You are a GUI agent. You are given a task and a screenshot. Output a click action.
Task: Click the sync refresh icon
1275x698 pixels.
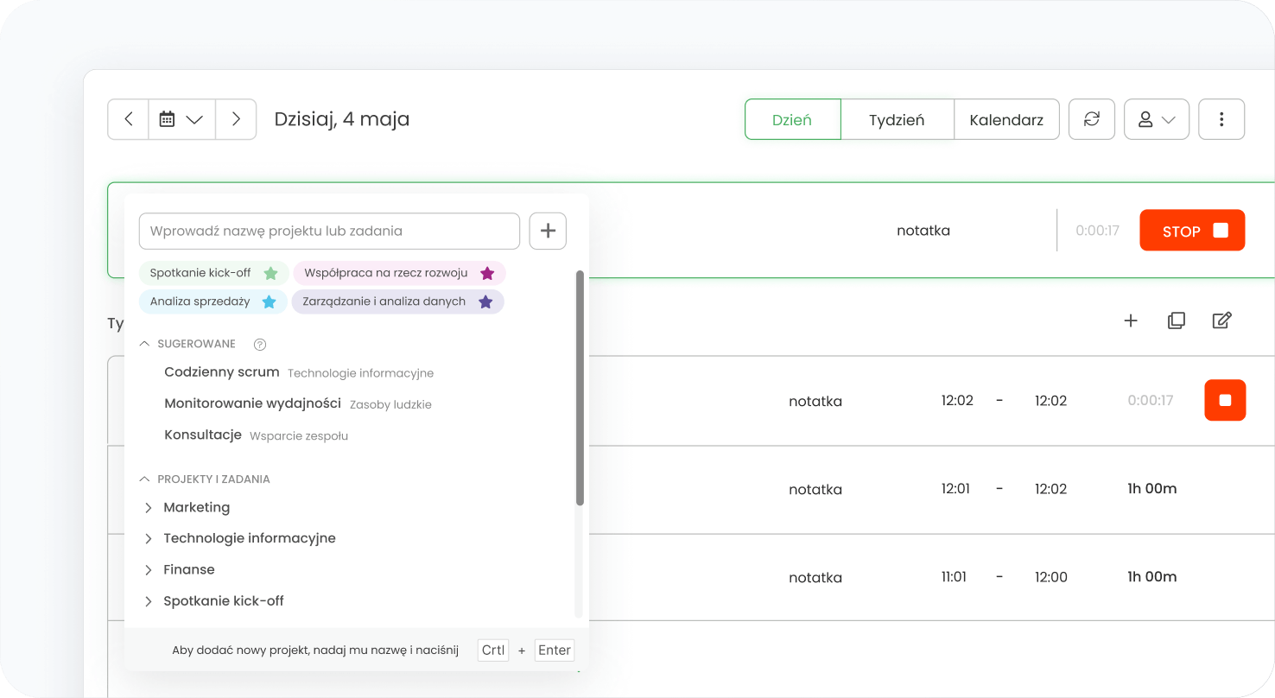coord(1092,119)
